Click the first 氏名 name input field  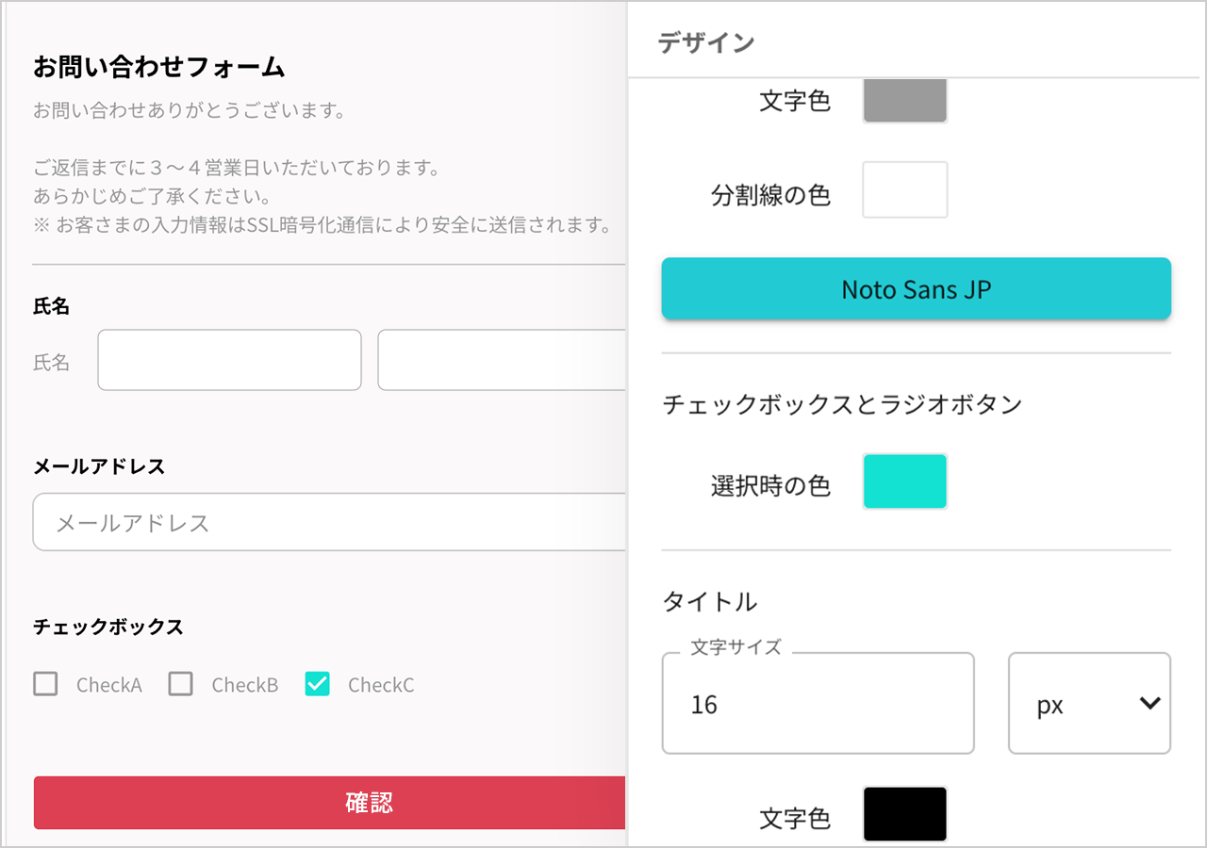click(x=229, y=360)
